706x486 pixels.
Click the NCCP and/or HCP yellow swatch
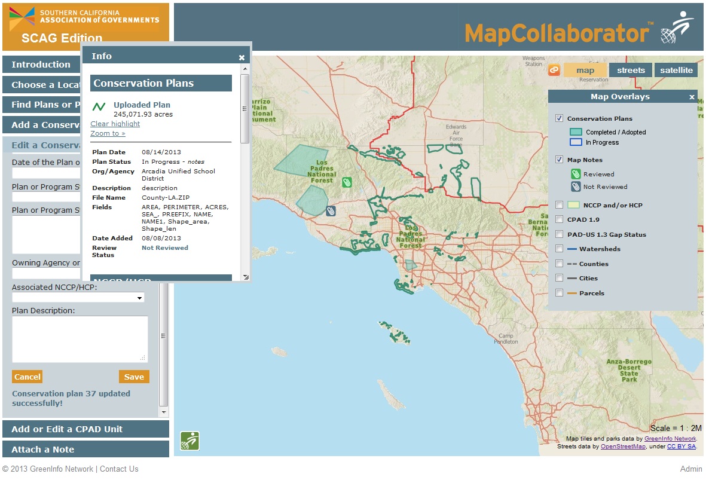coord(573,205)
